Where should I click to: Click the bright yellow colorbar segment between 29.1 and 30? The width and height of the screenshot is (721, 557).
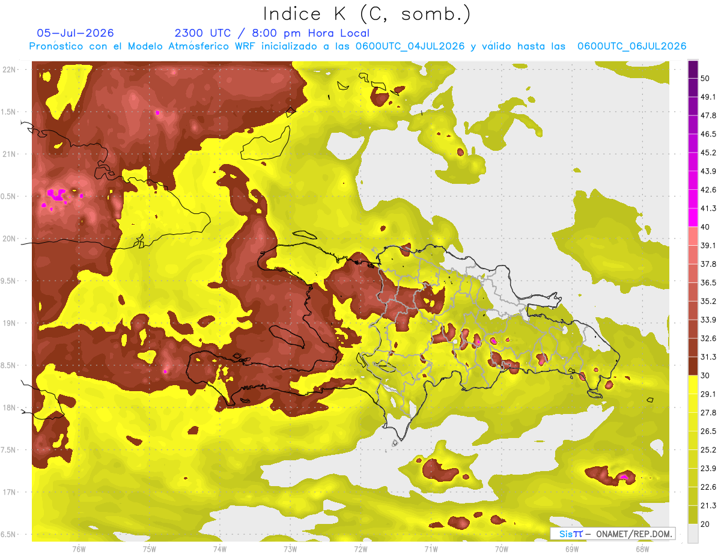[693, 385]
